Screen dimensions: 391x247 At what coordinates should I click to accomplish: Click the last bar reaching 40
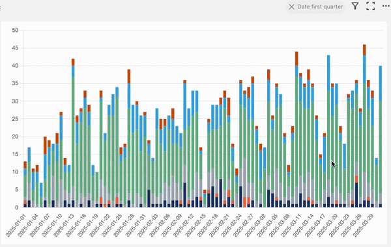pos(381,136)
